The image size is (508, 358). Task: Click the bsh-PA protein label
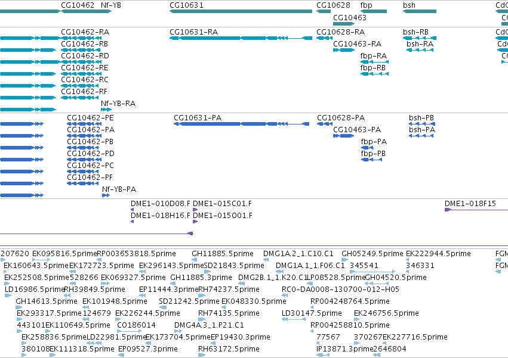click(422, 130)
